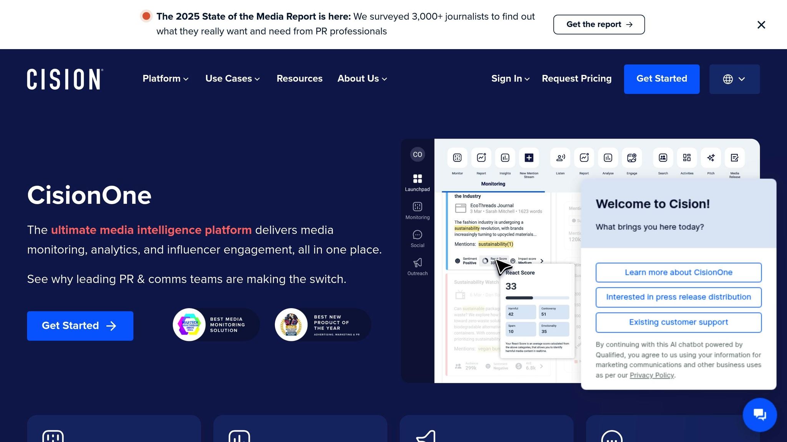Viewport: 787px width, 442px height.
Task: Open the Resources menu item
Action: [x=299, y=79]
